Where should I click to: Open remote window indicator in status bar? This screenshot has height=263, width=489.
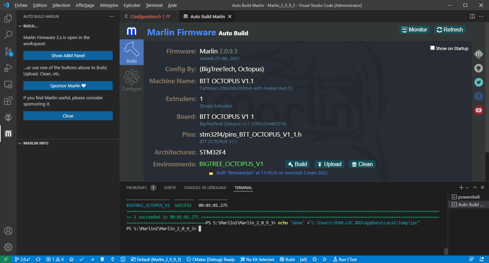coord(5,260)
